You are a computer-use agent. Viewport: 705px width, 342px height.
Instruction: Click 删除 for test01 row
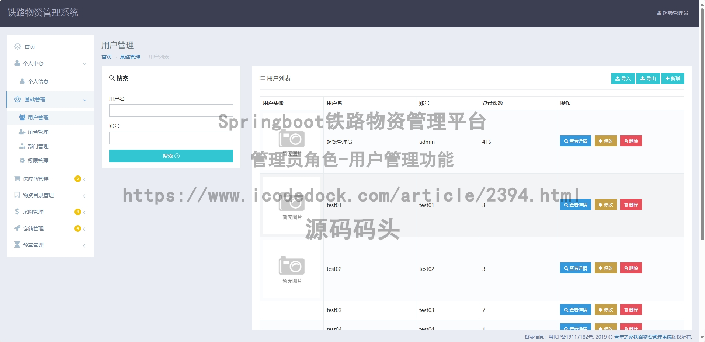(x=631, y=205)
